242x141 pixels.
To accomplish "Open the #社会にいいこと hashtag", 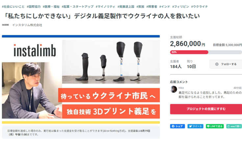I will (x=13, y=7).
